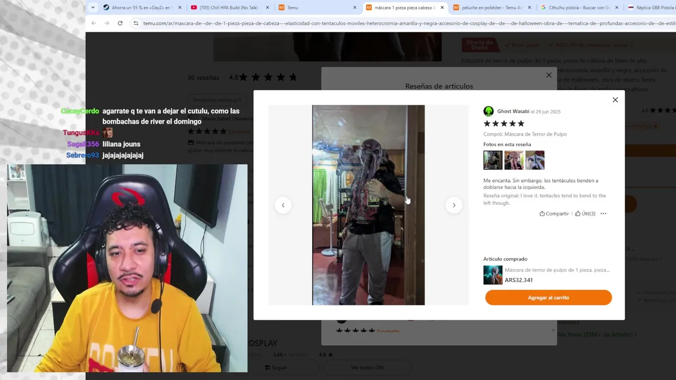
Task: Go back in browser history
Action: pyautogui.click(x=93, y=23)
